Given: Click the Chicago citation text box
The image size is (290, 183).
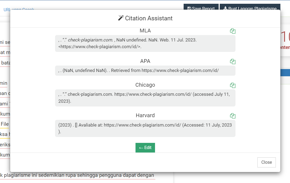Looking at the screenshot, I should [145, 98].
